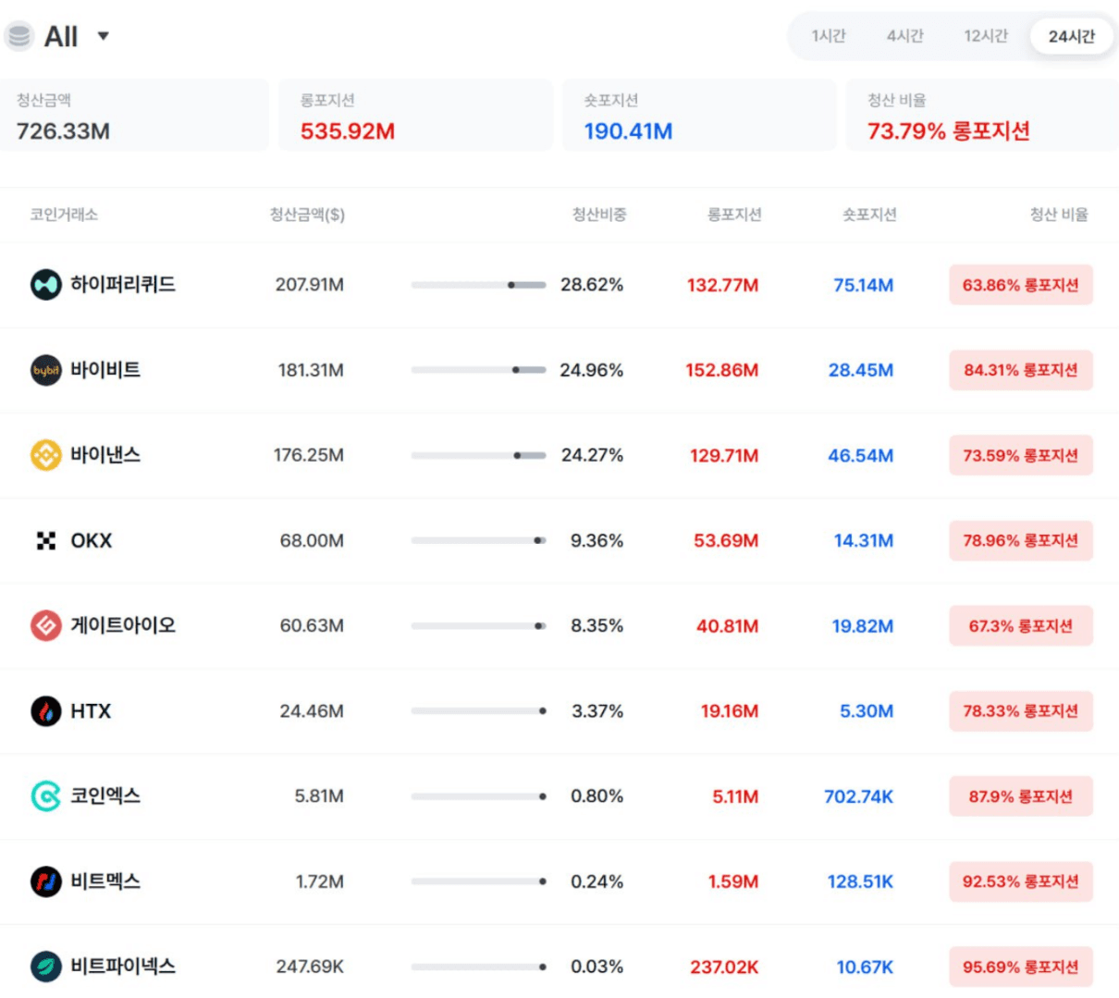The height and width of the screenshot is (998, 1119).
Task: Select the 12시간 timeframe tab
Action: [986, 36]
